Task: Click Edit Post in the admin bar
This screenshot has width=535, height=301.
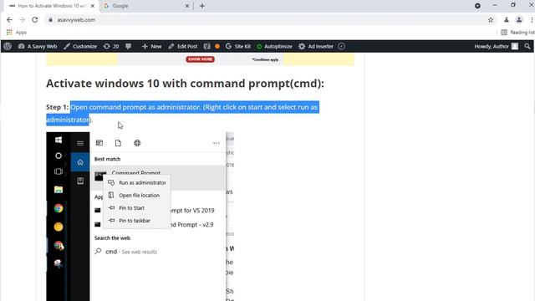Action: [x=183, y=47]
